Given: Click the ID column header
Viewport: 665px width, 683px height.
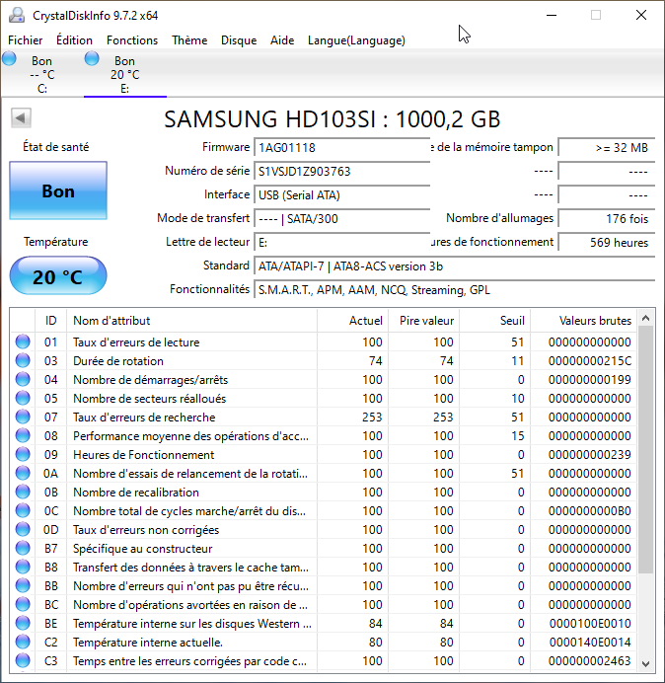Looking at the screenshot, I should 51,321.
